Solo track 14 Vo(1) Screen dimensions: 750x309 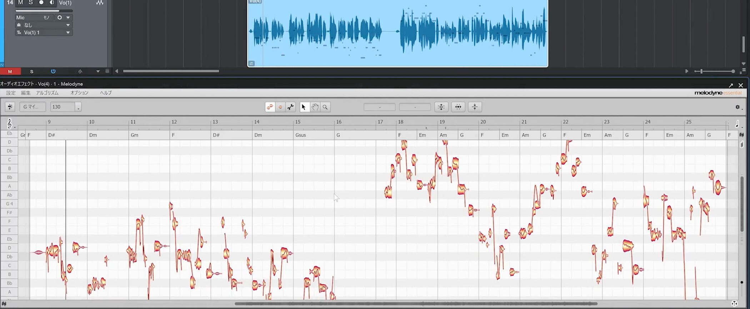pos(31,3)
